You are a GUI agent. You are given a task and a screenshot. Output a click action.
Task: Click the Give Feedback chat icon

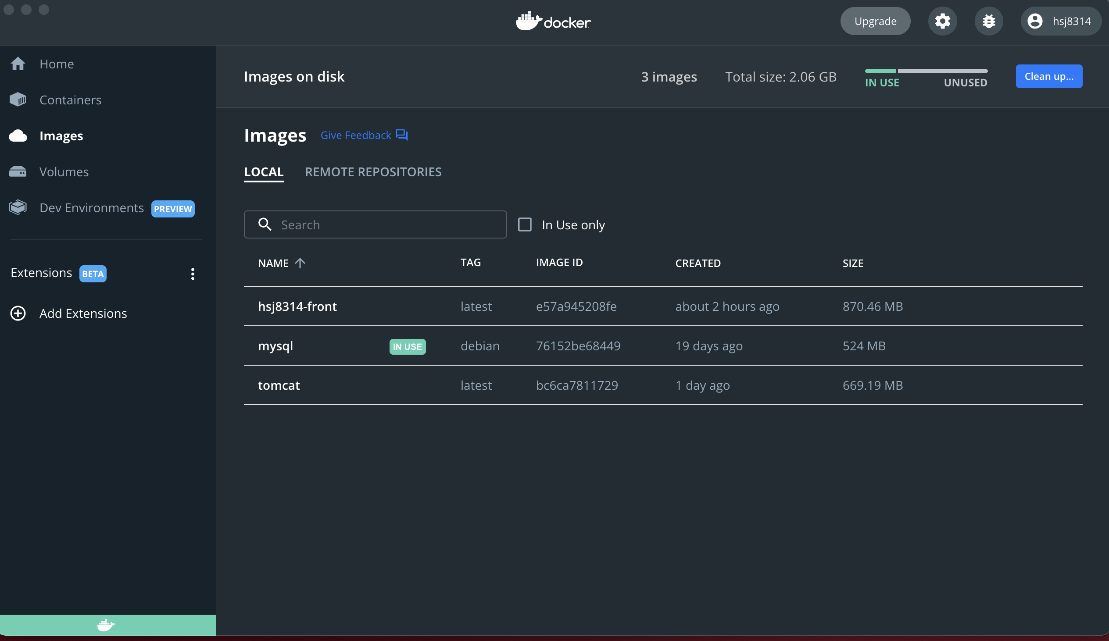(401, 135)
